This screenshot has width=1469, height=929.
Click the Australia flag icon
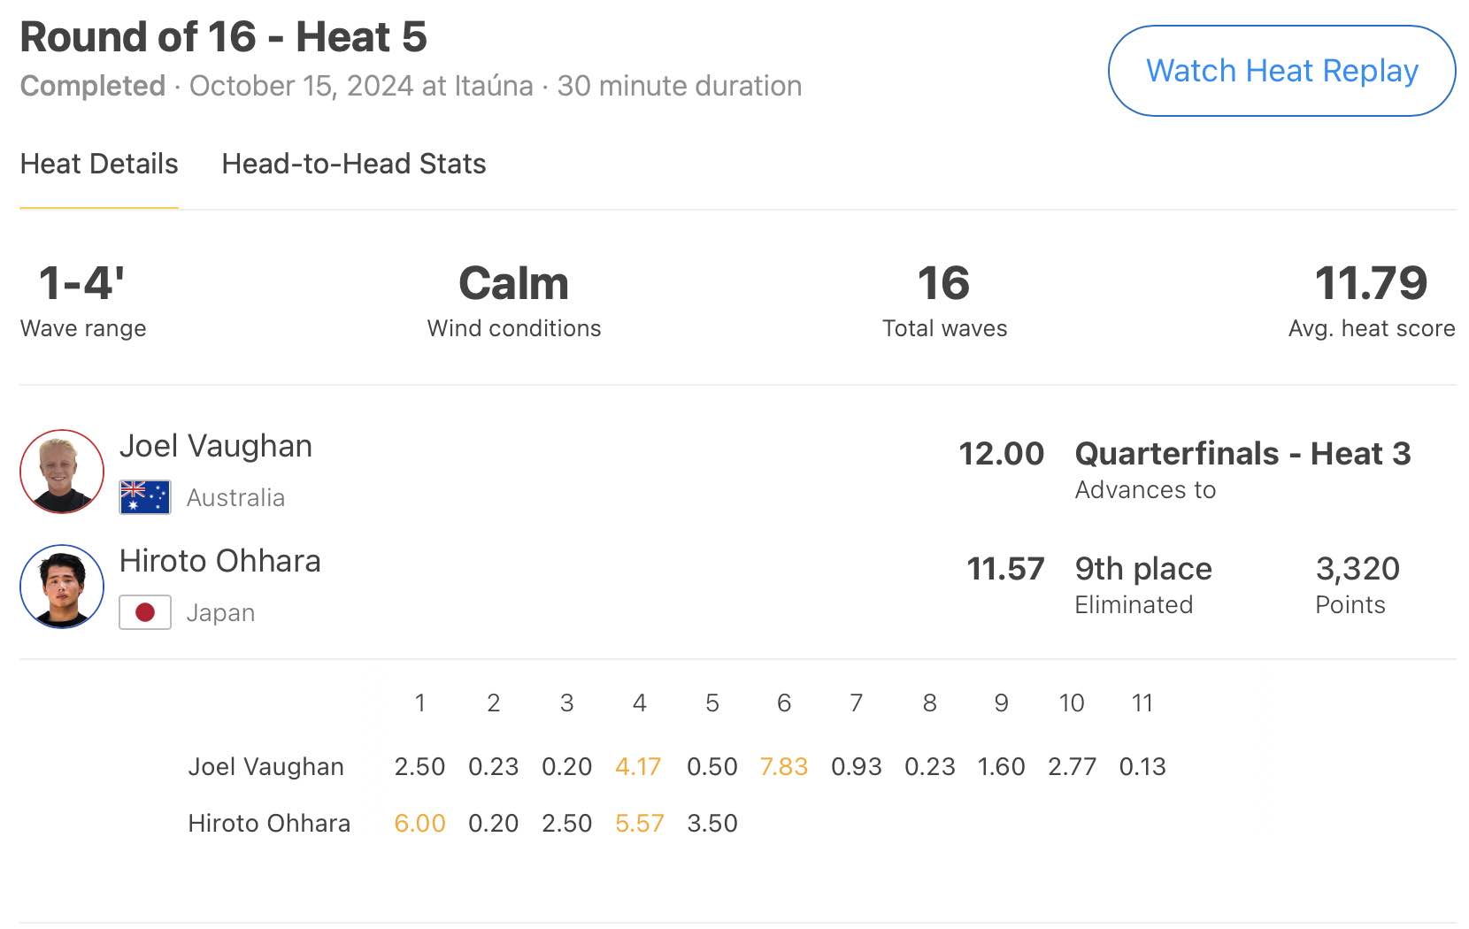(145, 497)
